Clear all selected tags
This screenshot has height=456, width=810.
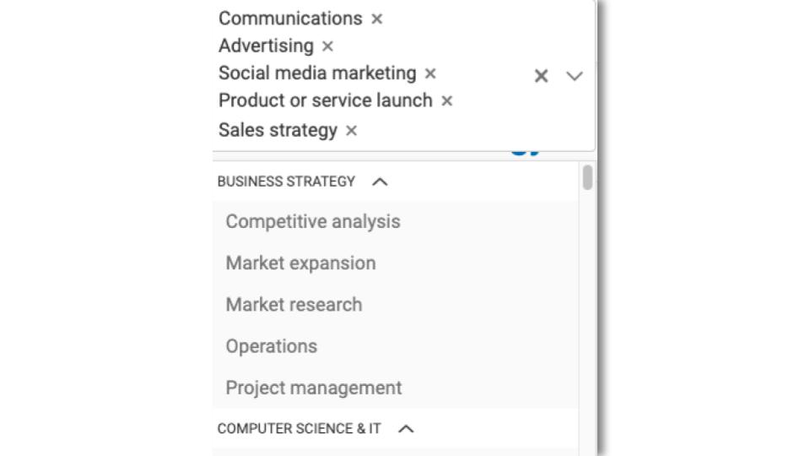542,76
